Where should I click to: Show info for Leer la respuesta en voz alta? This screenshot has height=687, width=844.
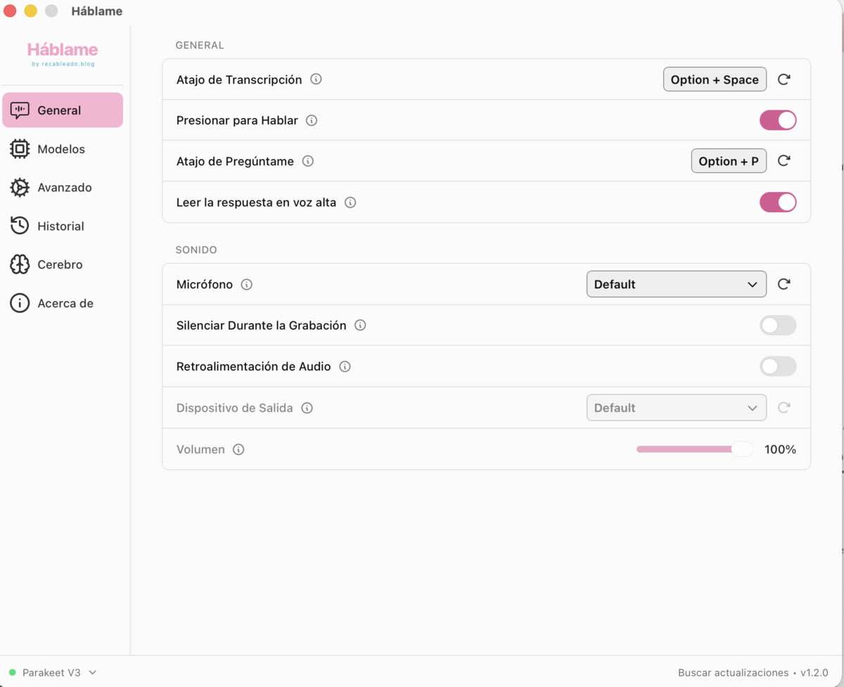(350, 203)
